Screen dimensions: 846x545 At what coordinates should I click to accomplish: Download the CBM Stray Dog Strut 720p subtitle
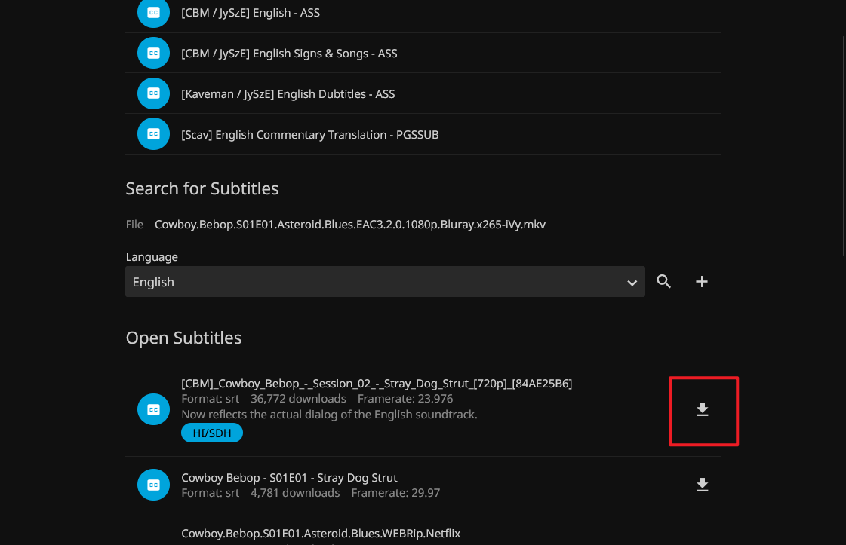[x=703, y=410]
